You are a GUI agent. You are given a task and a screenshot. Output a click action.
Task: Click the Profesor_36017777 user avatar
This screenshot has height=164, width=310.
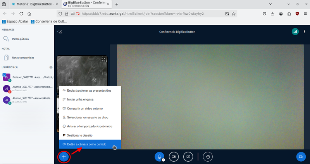point(6,77)
